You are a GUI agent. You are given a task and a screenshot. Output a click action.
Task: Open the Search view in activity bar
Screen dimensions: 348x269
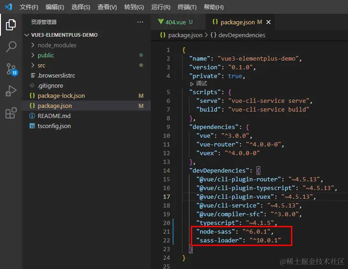tap(11, 46)
